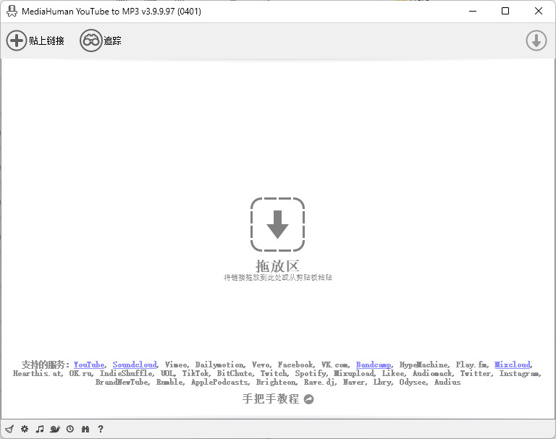The image size is (556, 439).
Task: Click the tutorial arrow circle icon
Action: pyautogui.click(x=309, y=399)
